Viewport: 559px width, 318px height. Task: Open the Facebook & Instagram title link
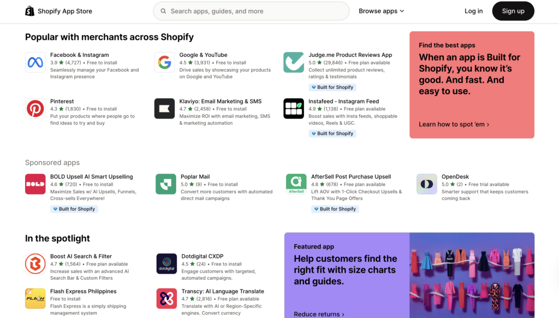(x=80, y=55)
